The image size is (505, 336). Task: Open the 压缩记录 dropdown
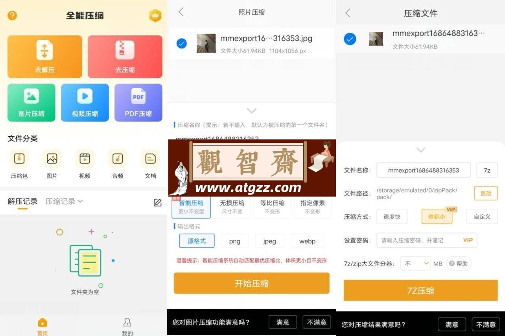pyautogui.click(x=64, y=201)
